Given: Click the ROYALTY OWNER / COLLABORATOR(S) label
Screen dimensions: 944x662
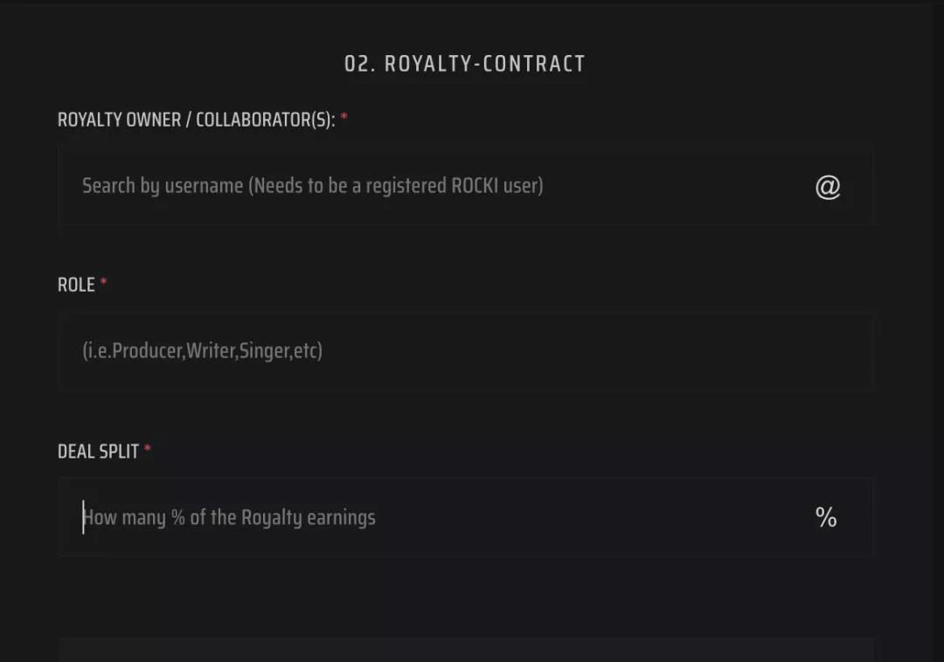Looking at the screenshot, I should pos(197,120).
